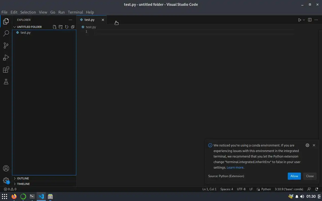Open the volume control in system tray

click(x=302, y=196)
